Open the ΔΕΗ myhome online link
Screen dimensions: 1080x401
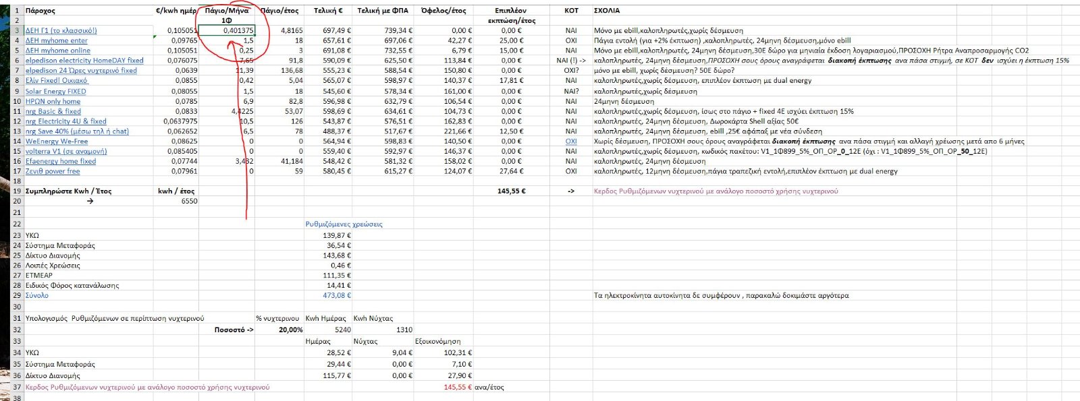tap(57, 51)
